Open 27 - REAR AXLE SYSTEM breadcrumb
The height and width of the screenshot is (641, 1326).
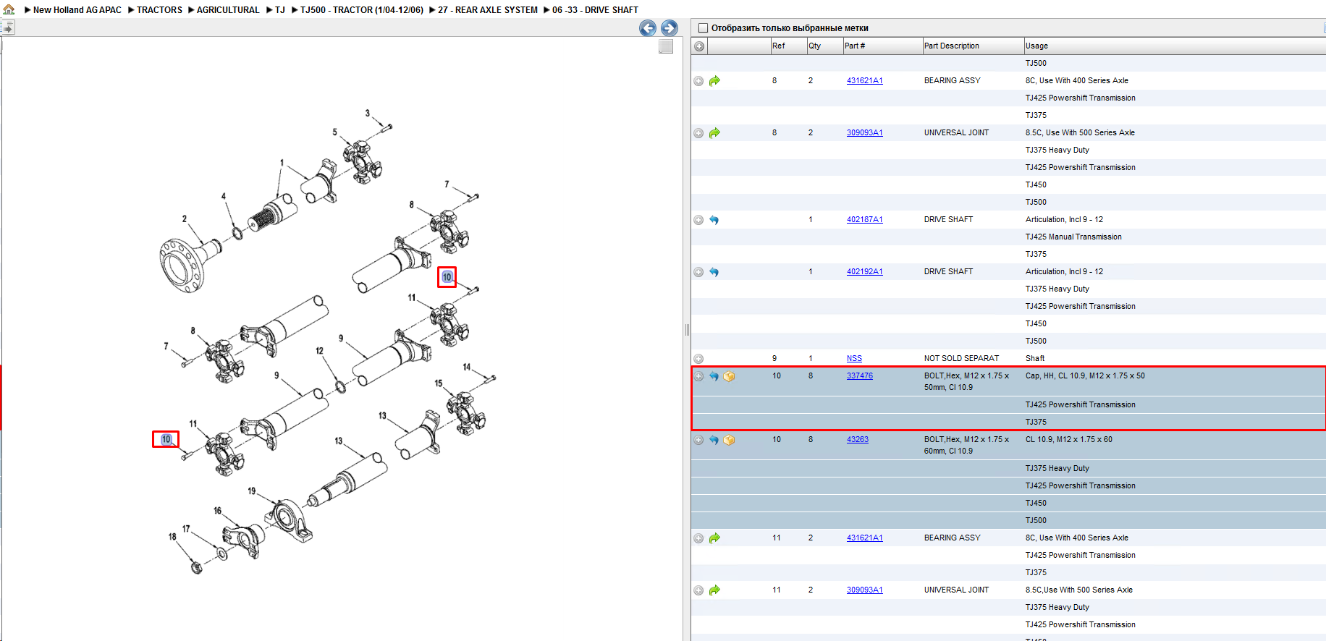pos(488,10)
